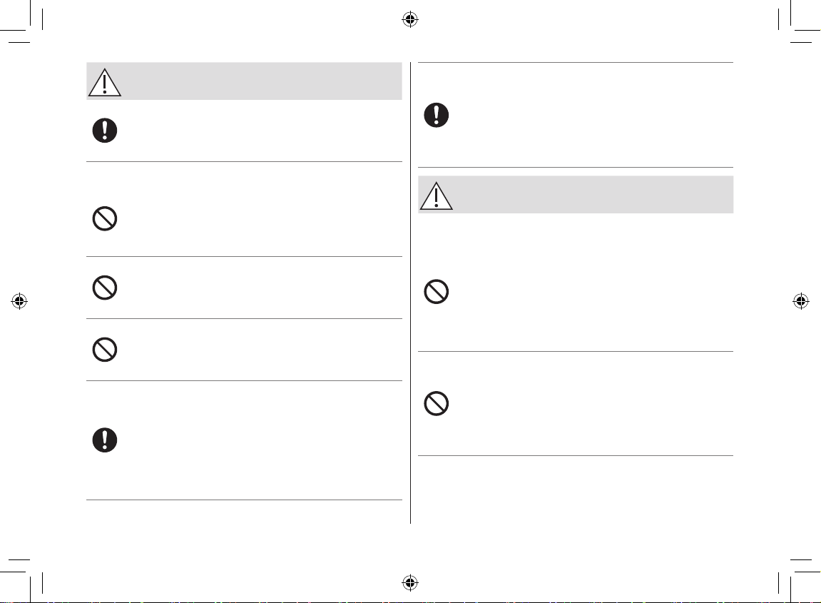
Task: Click the empty gray banner in the right column
Action: 576,194
